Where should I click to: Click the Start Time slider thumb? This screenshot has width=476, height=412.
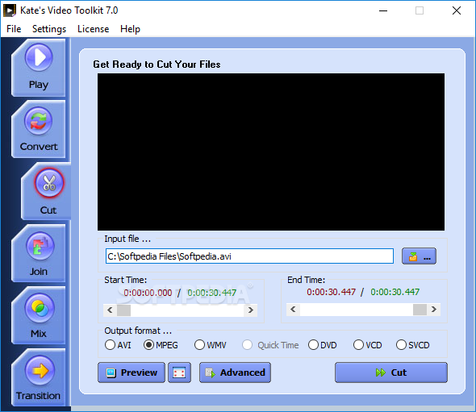click(124, 310)
